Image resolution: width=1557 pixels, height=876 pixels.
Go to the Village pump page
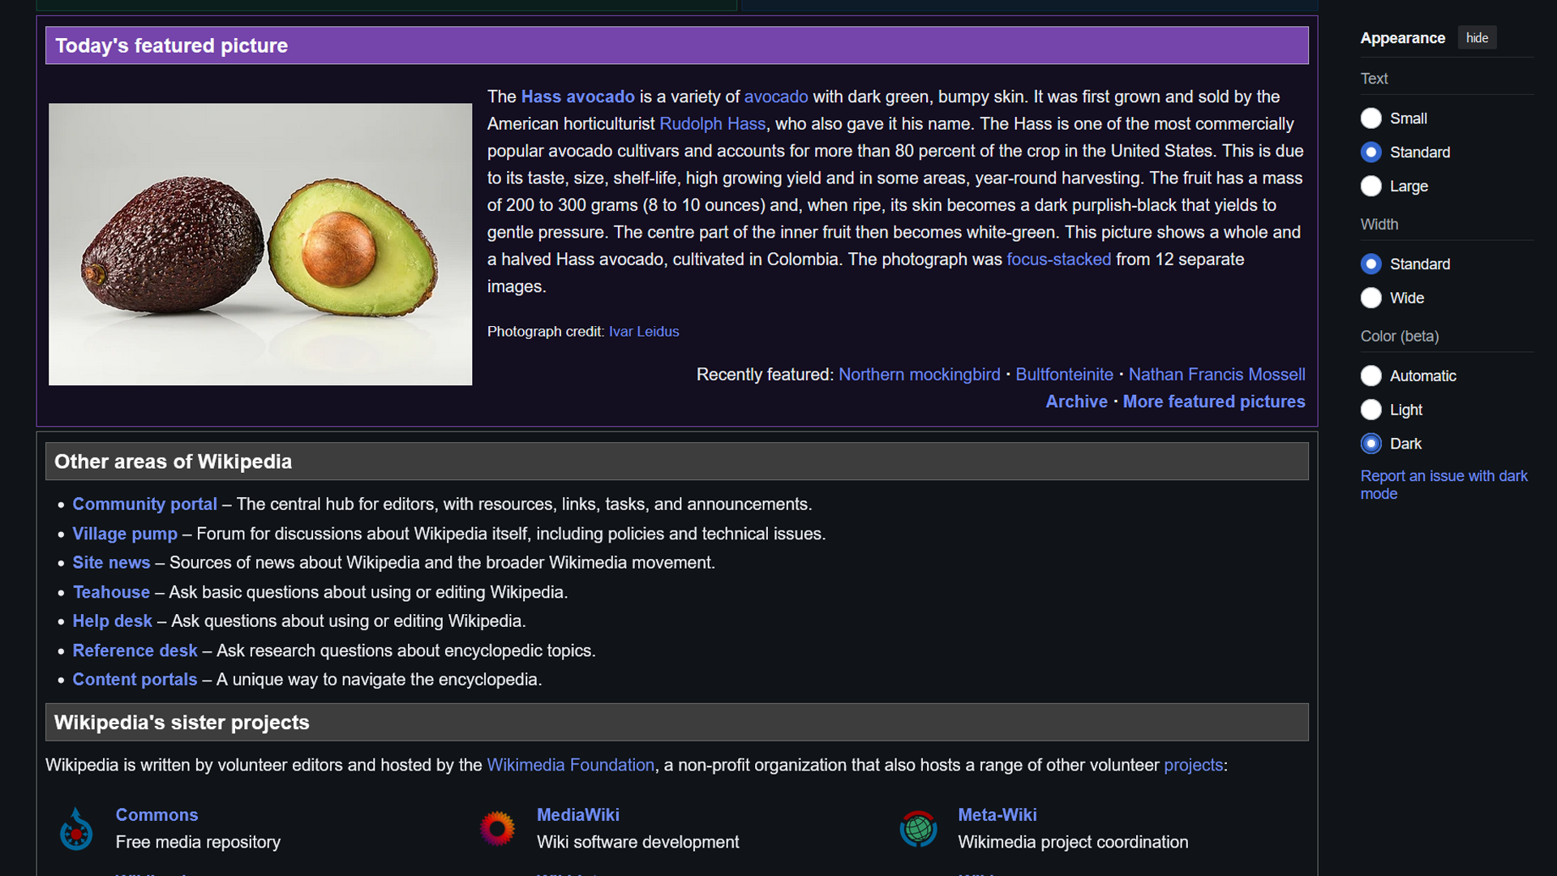[x=125, y=534]
